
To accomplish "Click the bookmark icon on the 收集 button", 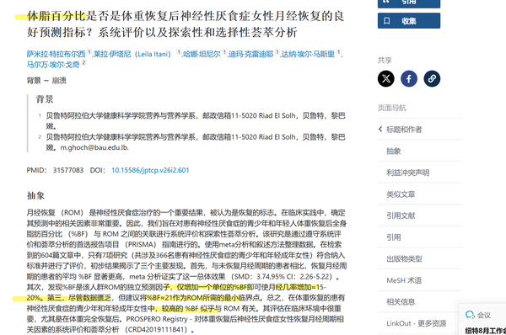I will click(x=386, y=21).
